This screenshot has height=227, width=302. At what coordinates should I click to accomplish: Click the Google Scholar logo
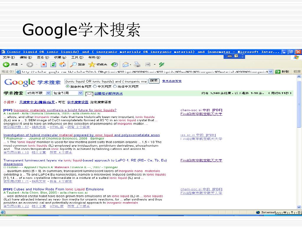[32, 82]
